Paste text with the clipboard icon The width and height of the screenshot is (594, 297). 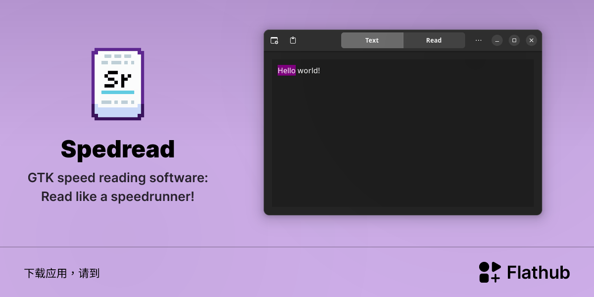pyautogui.click(x=293, y=40)
